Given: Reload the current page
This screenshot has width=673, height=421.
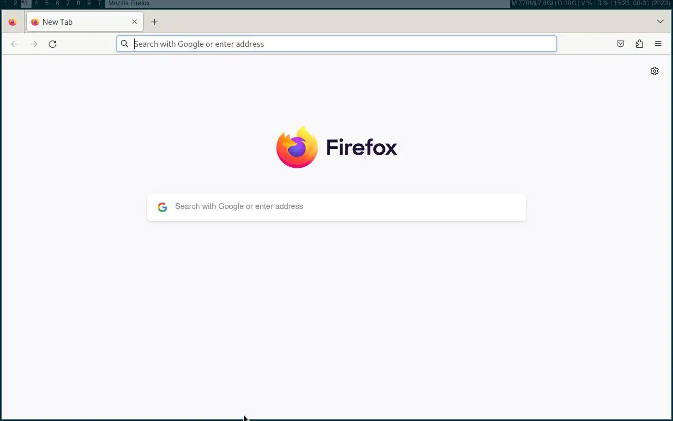Looking at the screenshot, I should coord(53,44).
